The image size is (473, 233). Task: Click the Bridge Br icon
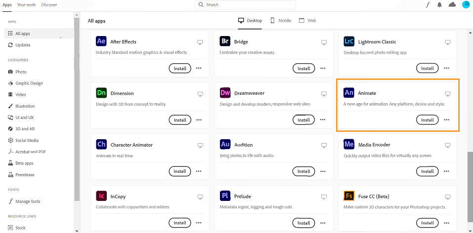(225, 41)
